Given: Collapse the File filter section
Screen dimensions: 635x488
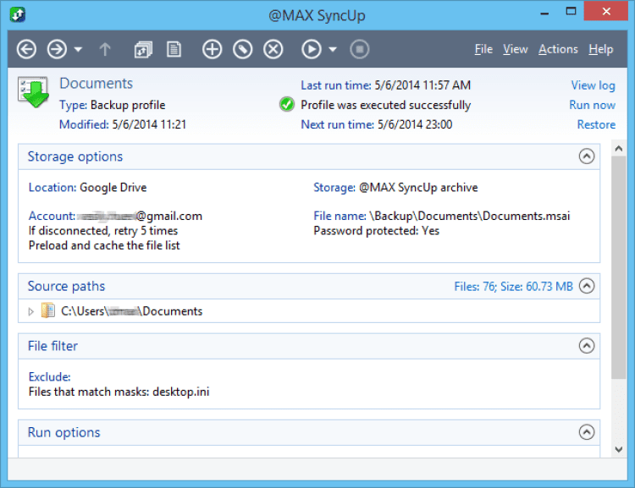Looking at the screenshot, I should point(587,346).
